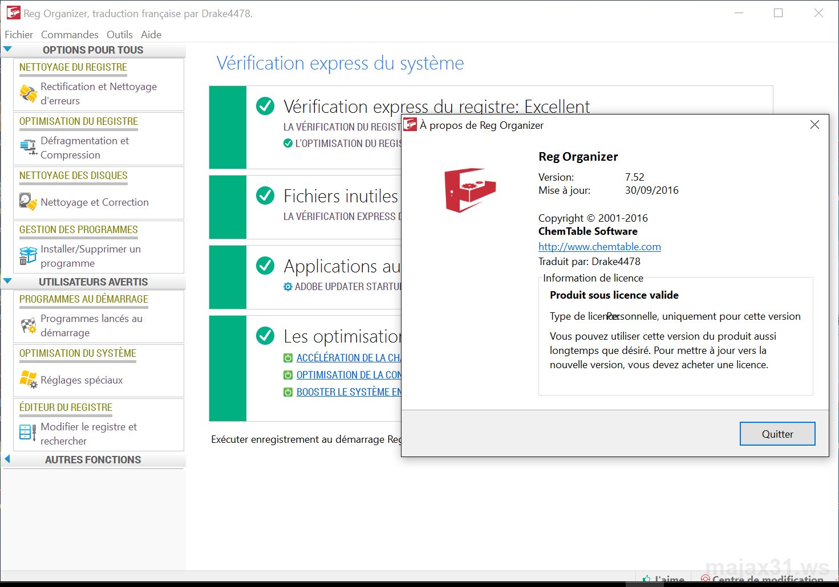
Task: Expand the AUTRES FONCTIONS section
Action: click(7, 459)
